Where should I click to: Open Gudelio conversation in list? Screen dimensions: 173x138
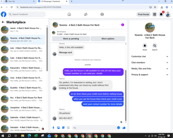tap(22, 89)
